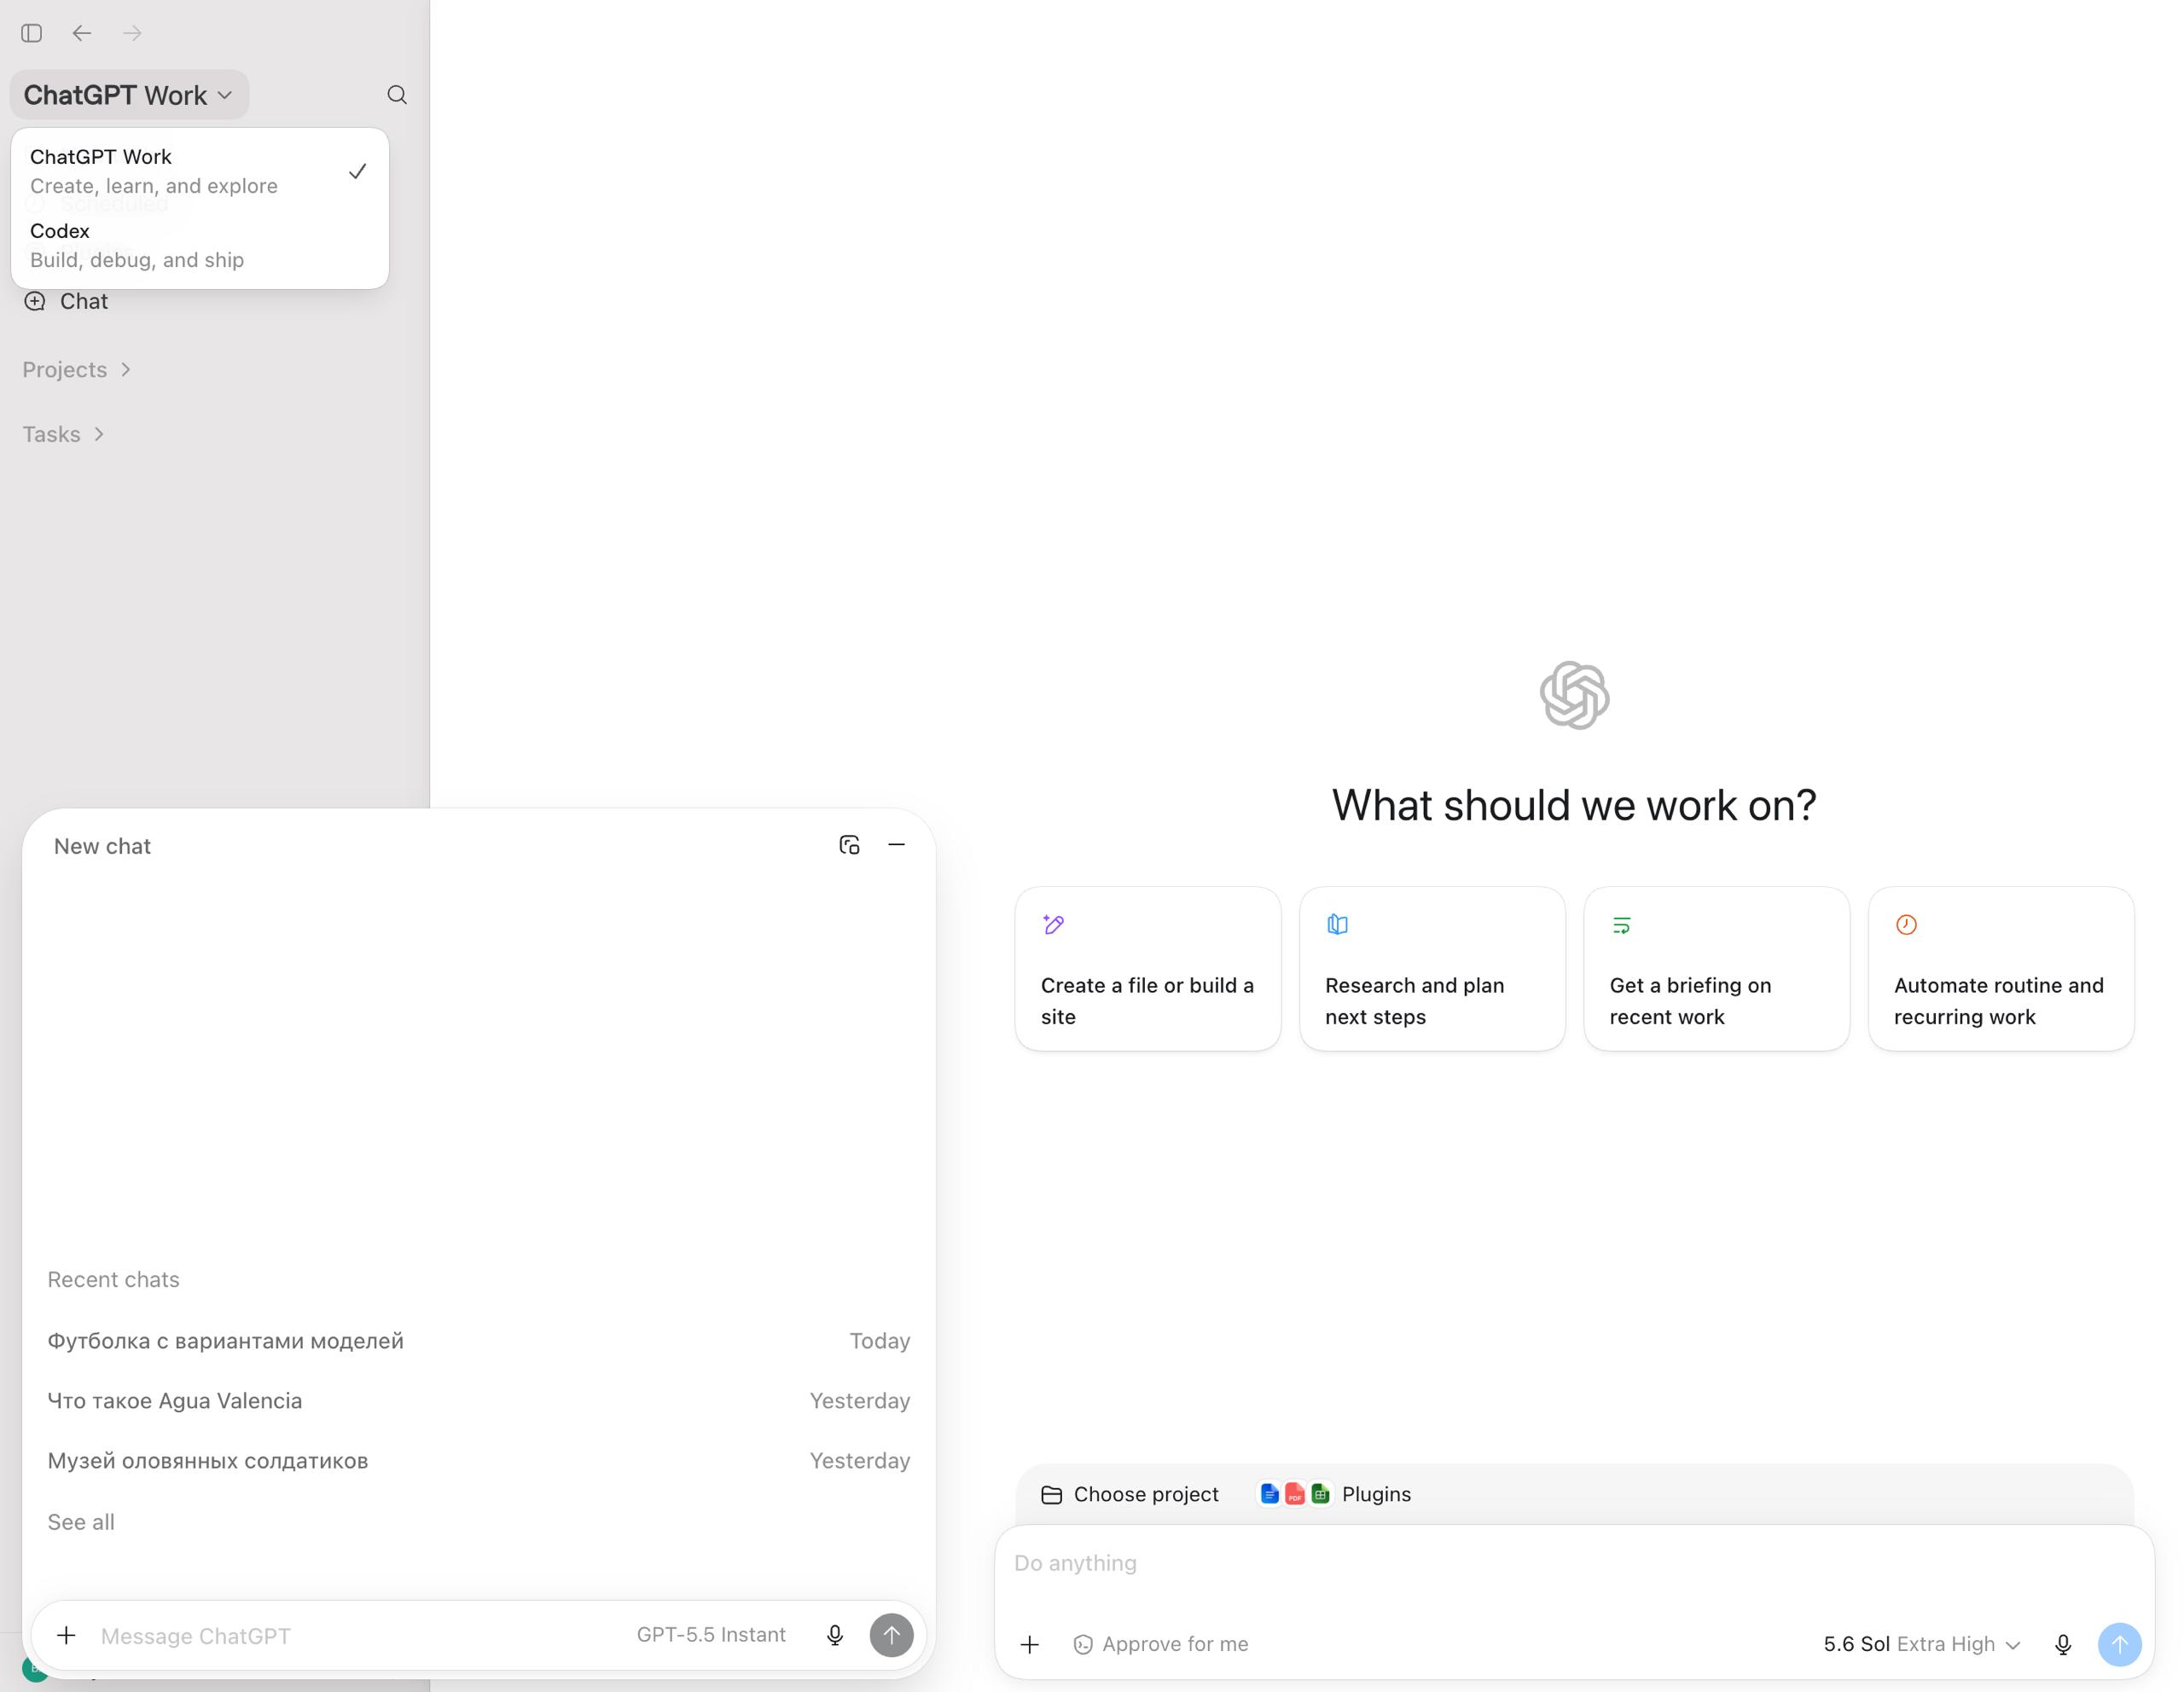Image resolution: width=2184 pixels, height=1692 pixels.
Task: Click the clock icon on Automate card
Action: pyautogui.click(x=1906, y=924)
